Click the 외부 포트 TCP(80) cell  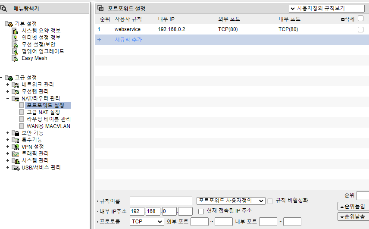coord(228,29)
